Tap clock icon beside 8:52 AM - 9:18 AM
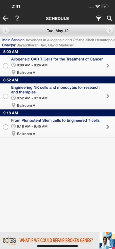This screenshot has height=249, width=115. pos(13,98)
